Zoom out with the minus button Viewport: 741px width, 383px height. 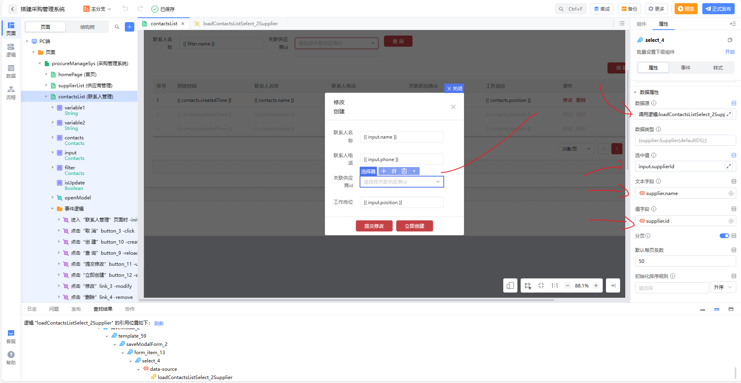point(568,285)
